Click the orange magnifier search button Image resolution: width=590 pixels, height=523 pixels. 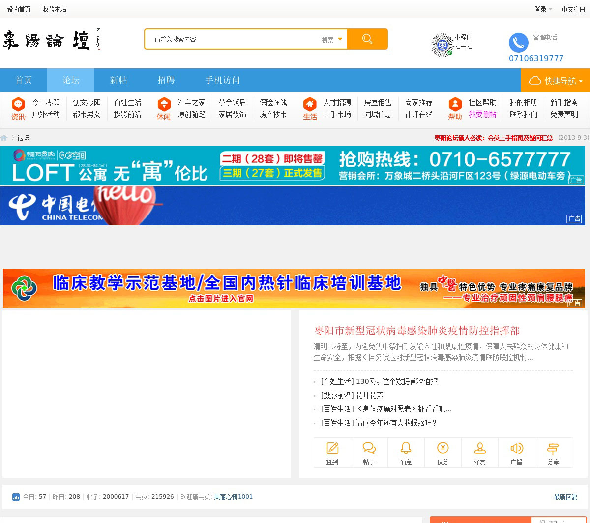tap(367, 39)
